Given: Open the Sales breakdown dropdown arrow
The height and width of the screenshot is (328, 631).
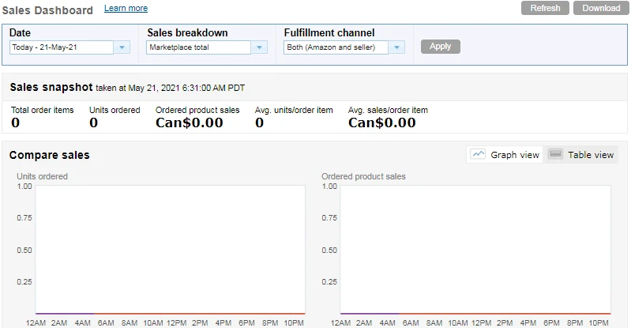Looking at the screenshot, I should 259,47.
